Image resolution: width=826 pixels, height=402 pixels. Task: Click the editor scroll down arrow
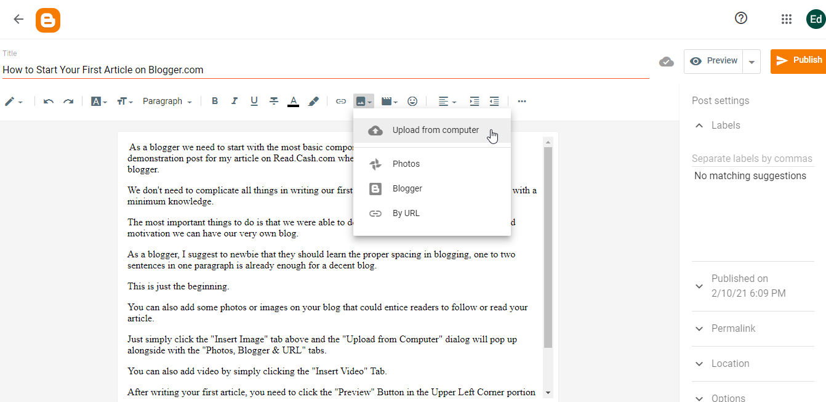548,393
